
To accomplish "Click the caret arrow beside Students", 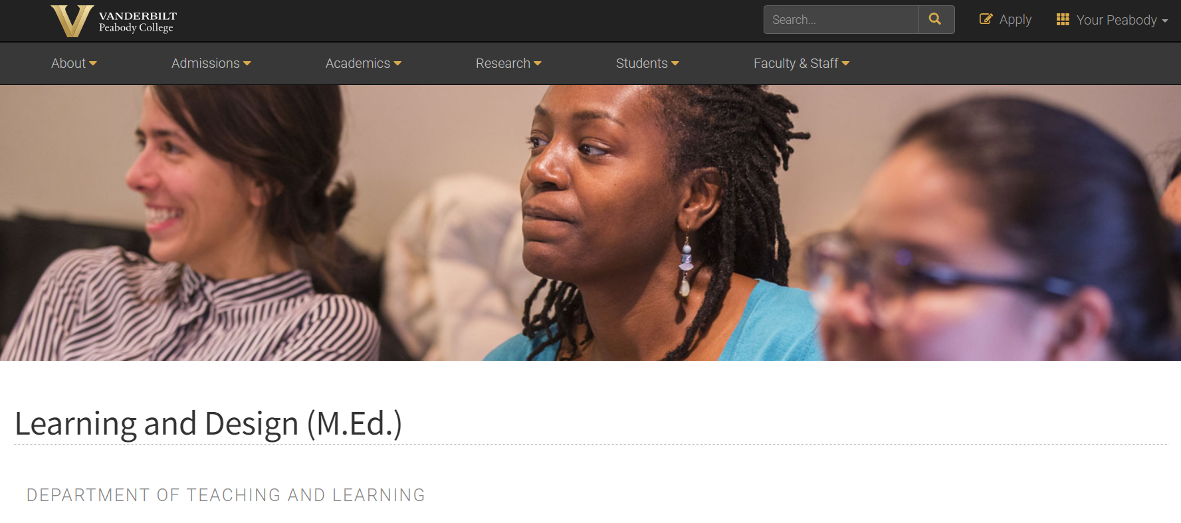I will point(675,64).
